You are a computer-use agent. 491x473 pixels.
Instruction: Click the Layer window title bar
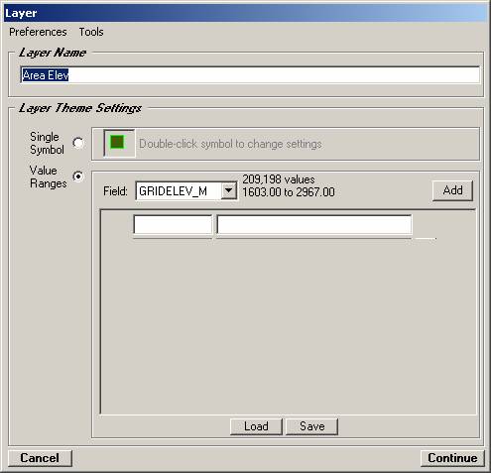pos(245,13)
